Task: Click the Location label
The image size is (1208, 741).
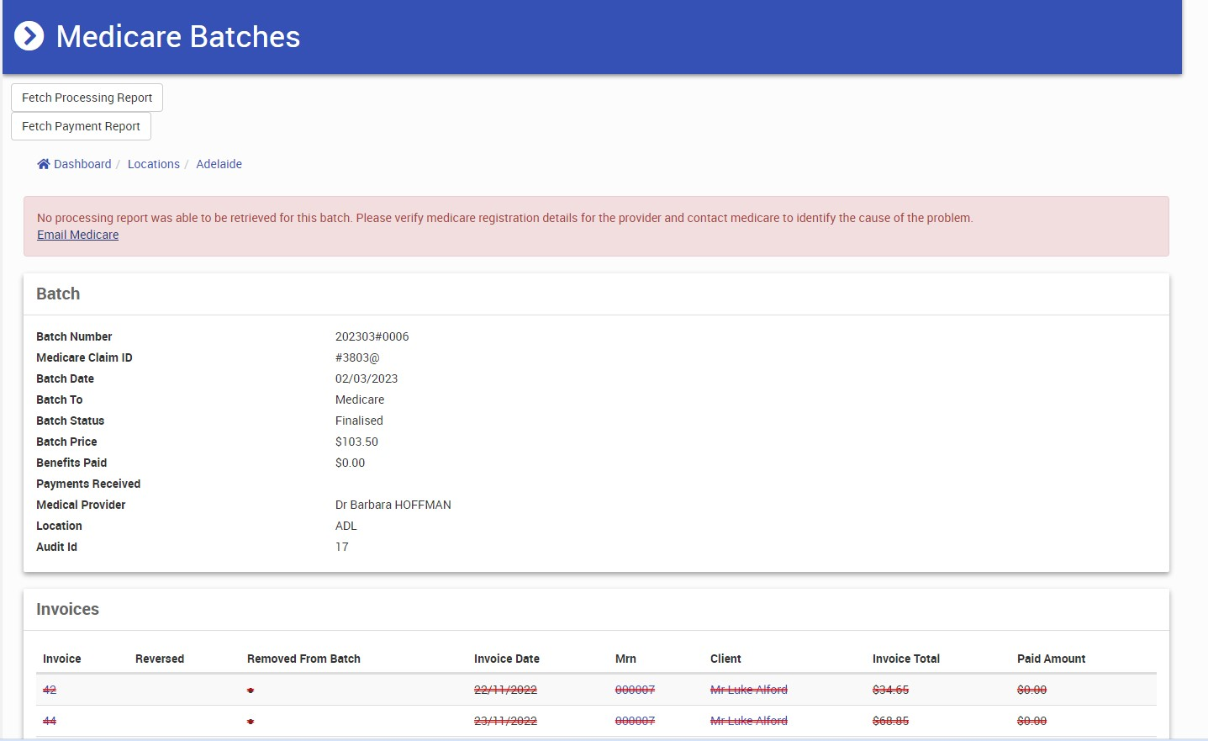Action: [59, 526]
